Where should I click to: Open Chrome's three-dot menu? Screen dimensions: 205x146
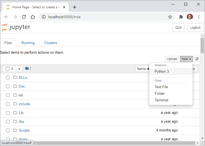point(199,17)
